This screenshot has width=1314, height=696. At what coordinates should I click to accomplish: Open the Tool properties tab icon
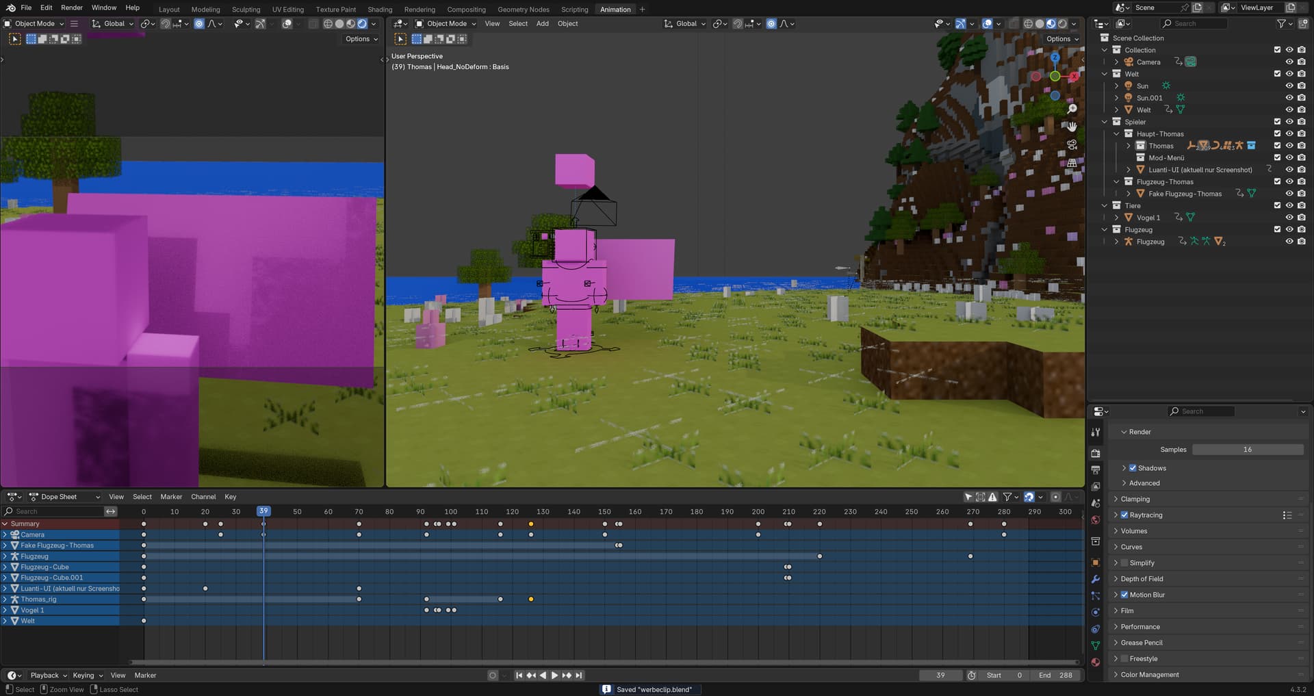pos(1096,432)
